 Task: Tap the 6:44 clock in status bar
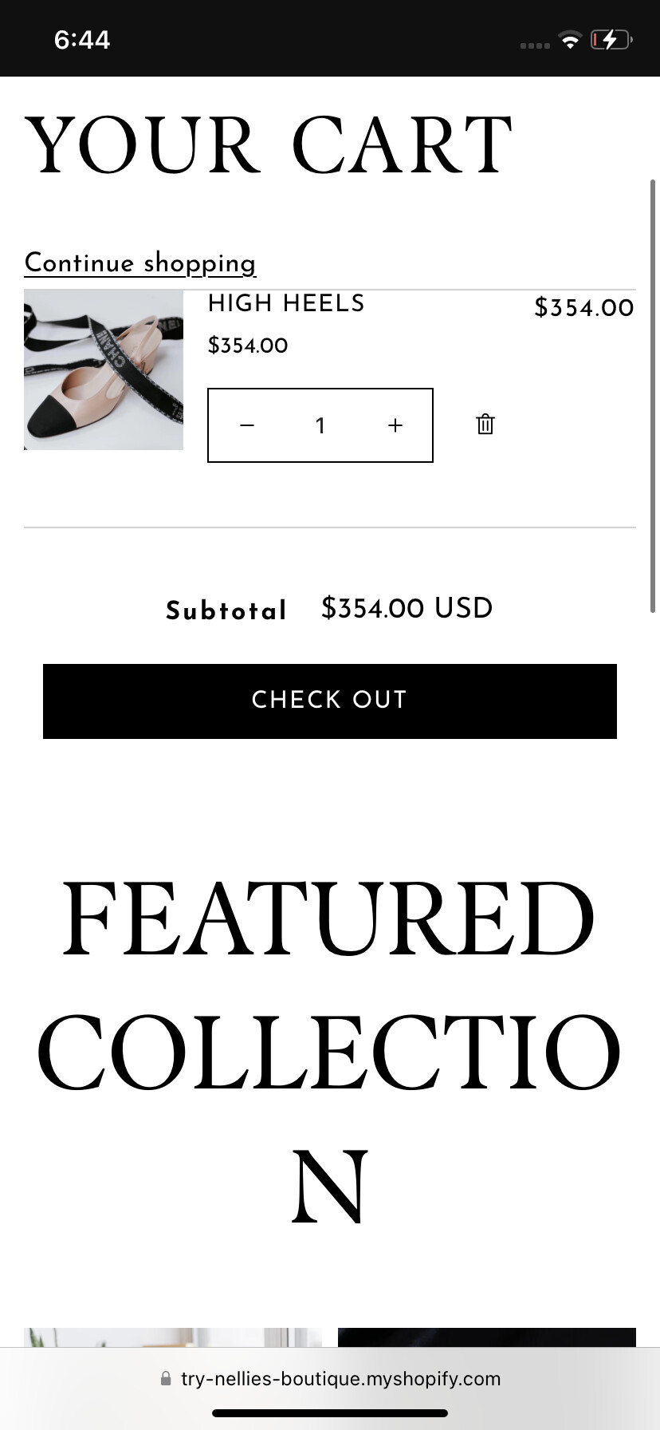tap(82, 40)
